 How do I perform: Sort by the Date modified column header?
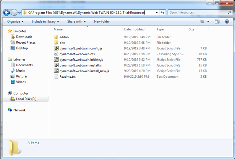point(134,29)
